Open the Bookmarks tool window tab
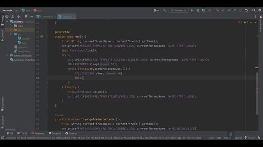Image resolution: width=263 pixels, height=147 pixels. click(2, 103)
